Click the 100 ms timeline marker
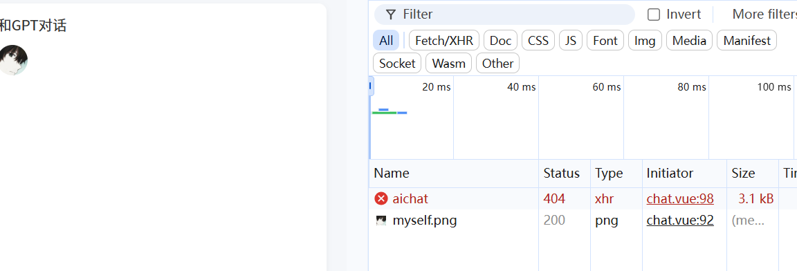The image size is (797, 271). 773,87
